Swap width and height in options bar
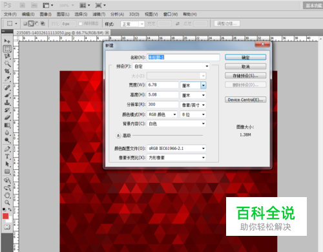This screenshot has width=323, height=252. (178, 24)
